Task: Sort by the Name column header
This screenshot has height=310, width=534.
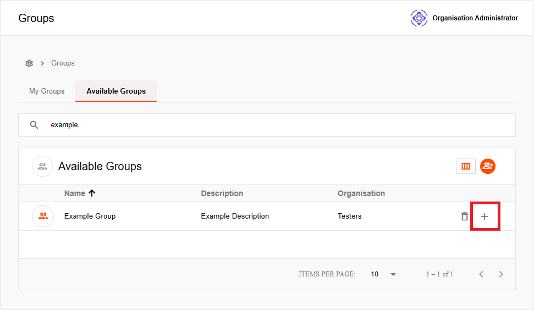Action: [75, 193]
